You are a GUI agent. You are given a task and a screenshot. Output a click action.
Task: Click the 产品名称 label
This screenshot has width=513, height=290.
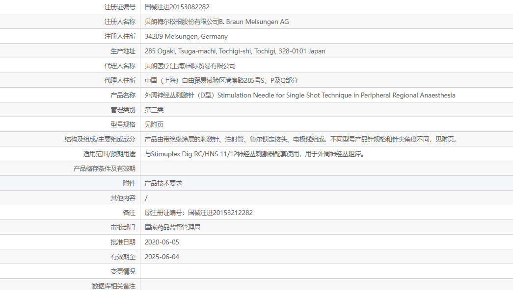(123, 95)
